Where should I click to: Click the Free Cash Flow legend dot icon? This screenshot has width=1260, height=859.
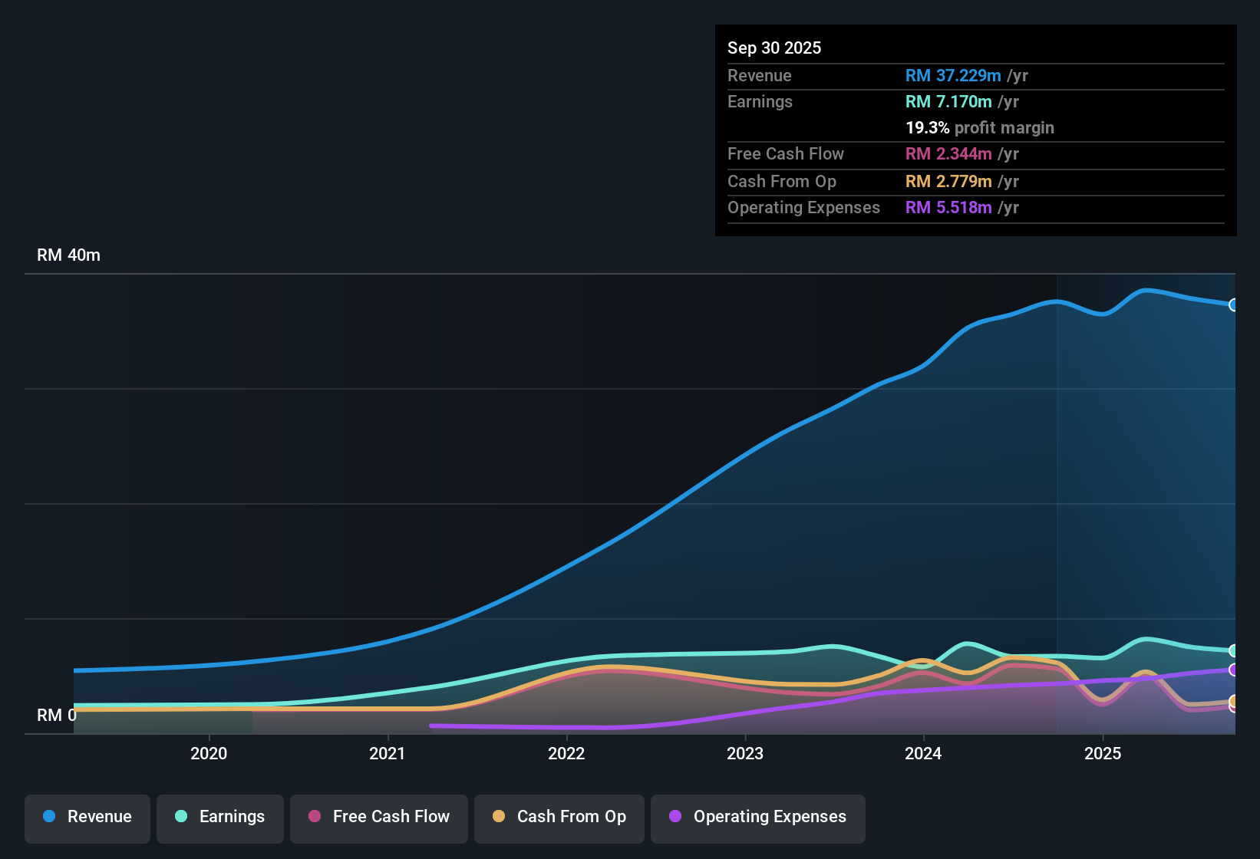point(314,817)
